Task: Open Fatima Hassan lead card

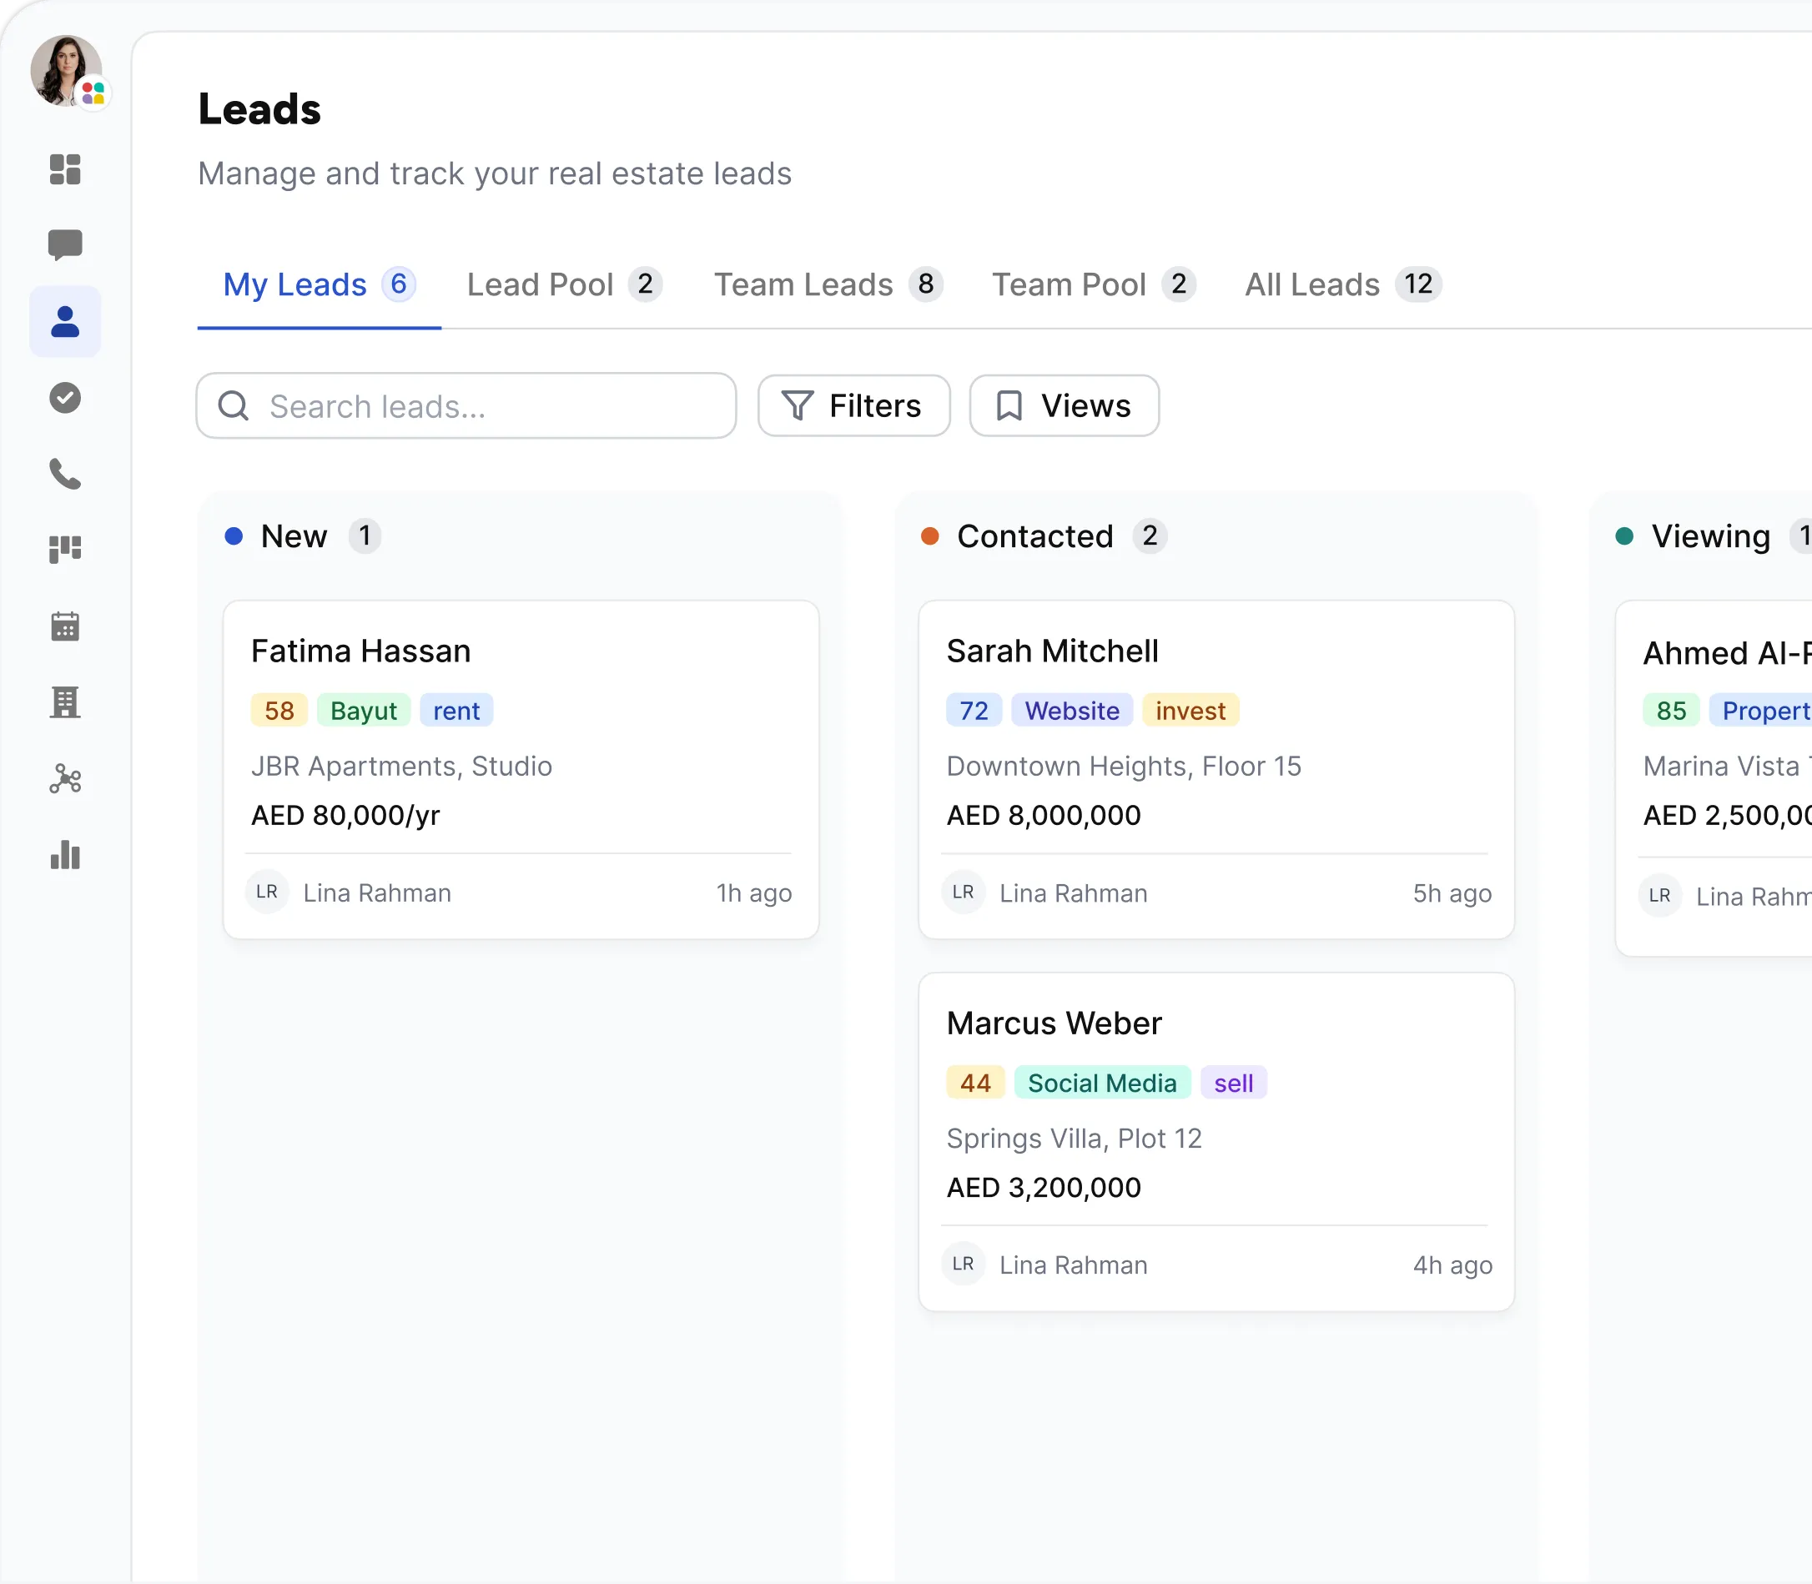Action: tap(521, 769)
